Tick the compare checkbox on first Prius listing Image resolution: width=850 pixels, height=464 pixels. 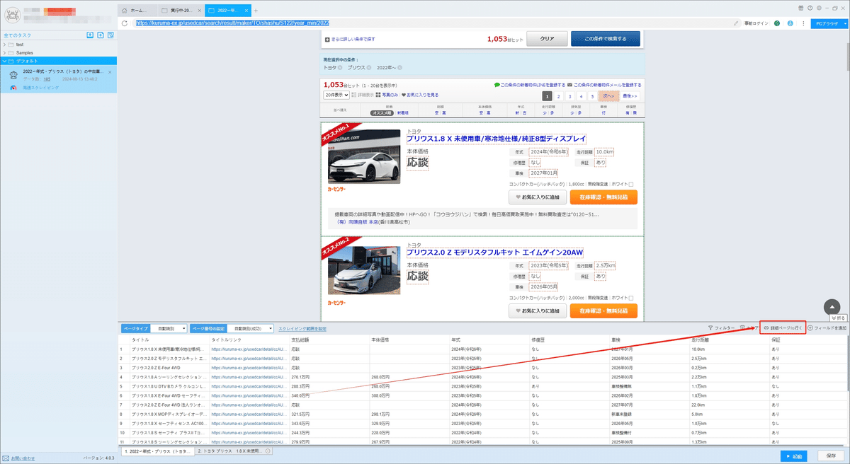click(x=630, y=185)
